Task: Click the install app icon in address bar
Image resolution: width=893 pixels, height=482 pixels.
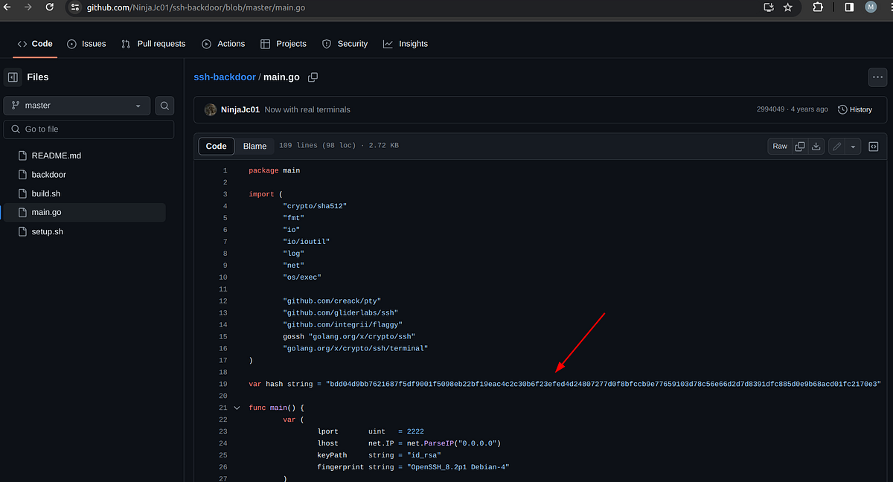Action: tap(769, 7)
